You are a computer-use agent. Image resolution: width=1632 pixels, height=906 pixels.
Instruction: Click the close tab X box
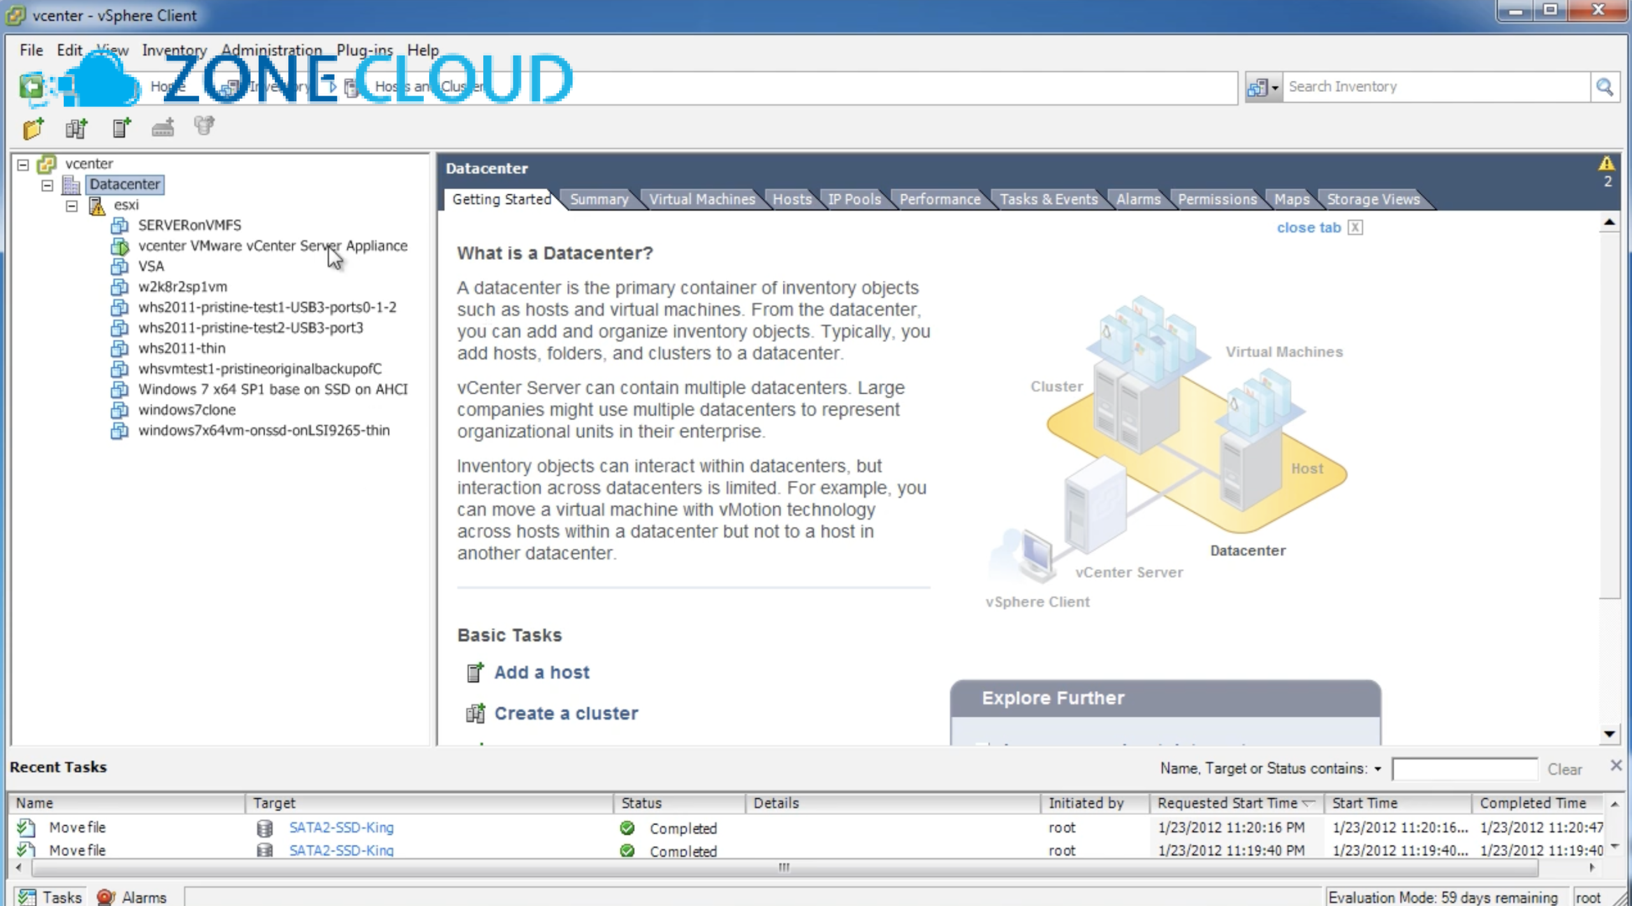coord(1355,227)
